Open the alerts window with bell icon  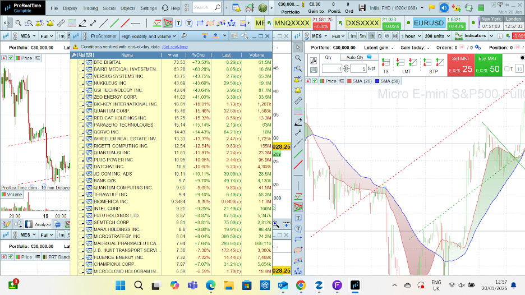236,8
